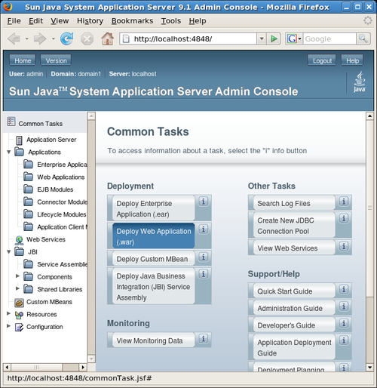Click the Firefox forward arrow button
This screenshot has width=377, height=388.
click(x=40, y=39)
